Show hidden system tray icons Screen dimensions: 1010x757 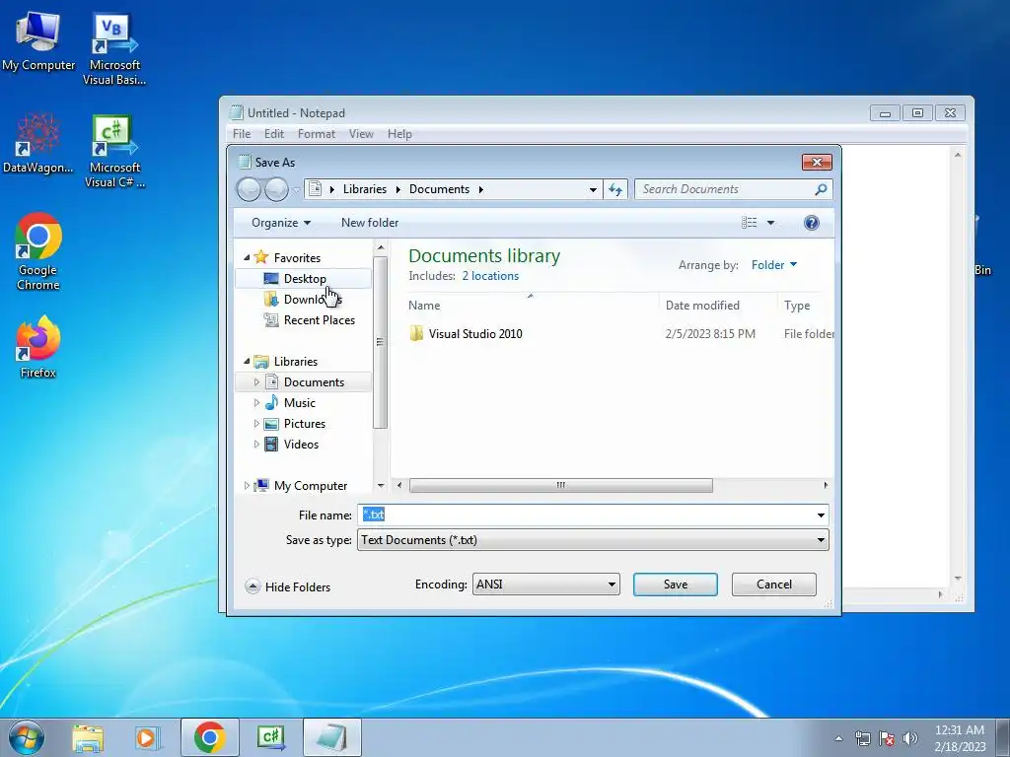838,738
